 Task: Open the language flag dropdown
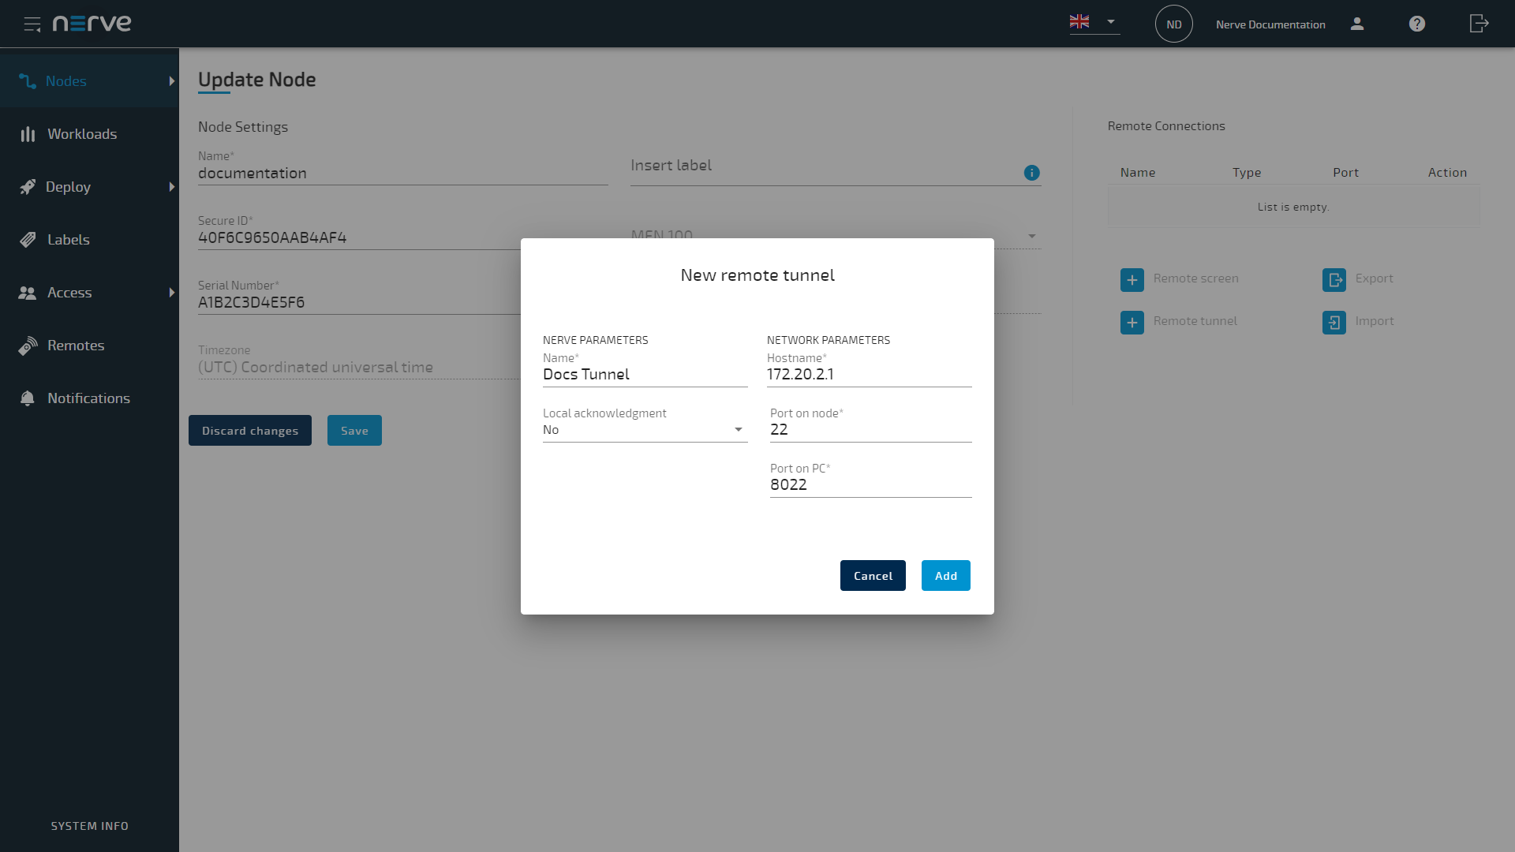tap(1094, 22)
